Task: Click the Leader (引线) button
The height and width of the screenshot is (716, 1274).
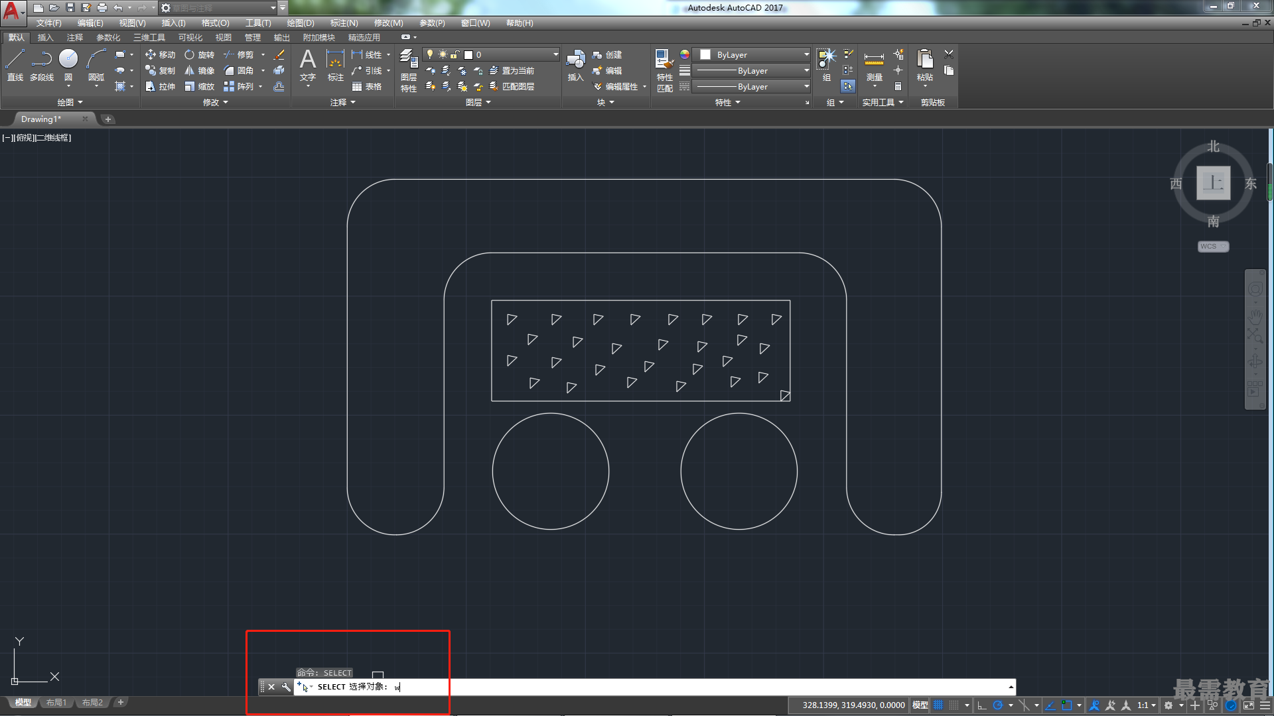Action: [367, 70]
